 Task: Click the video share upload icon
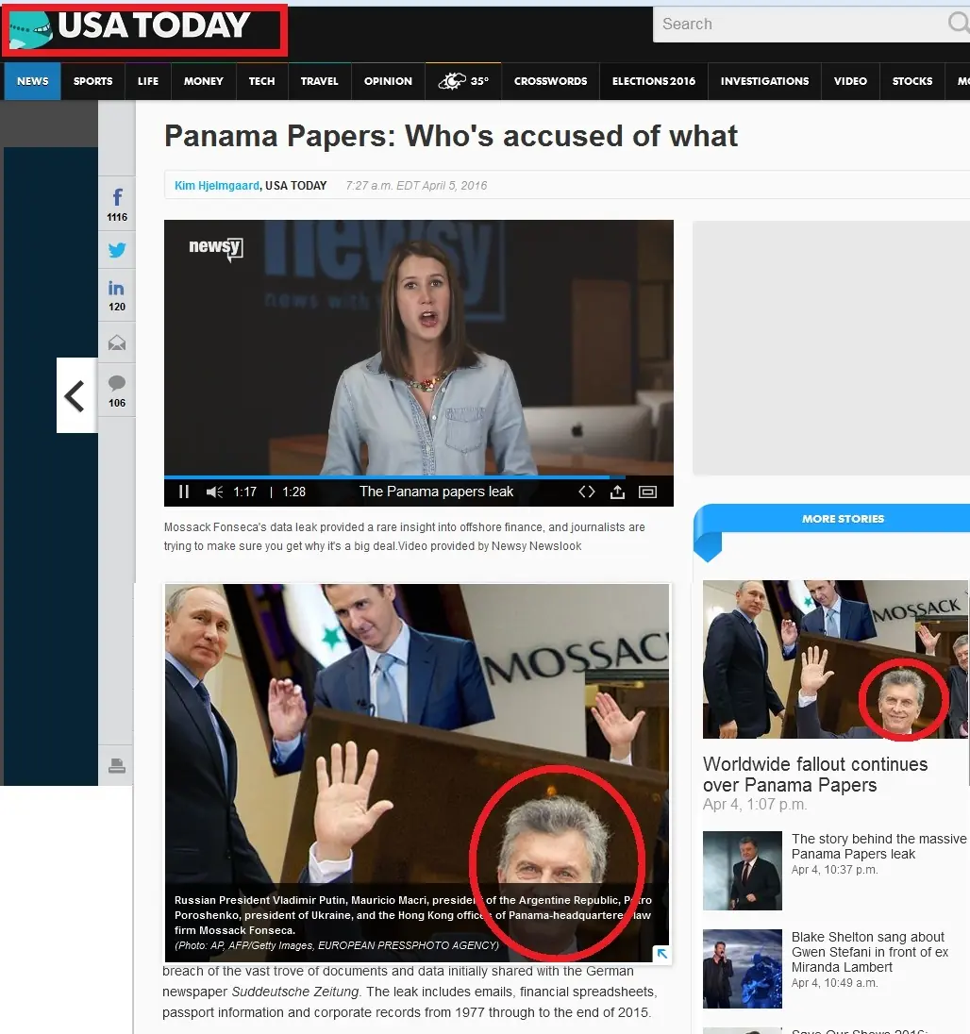click(617, 492)
